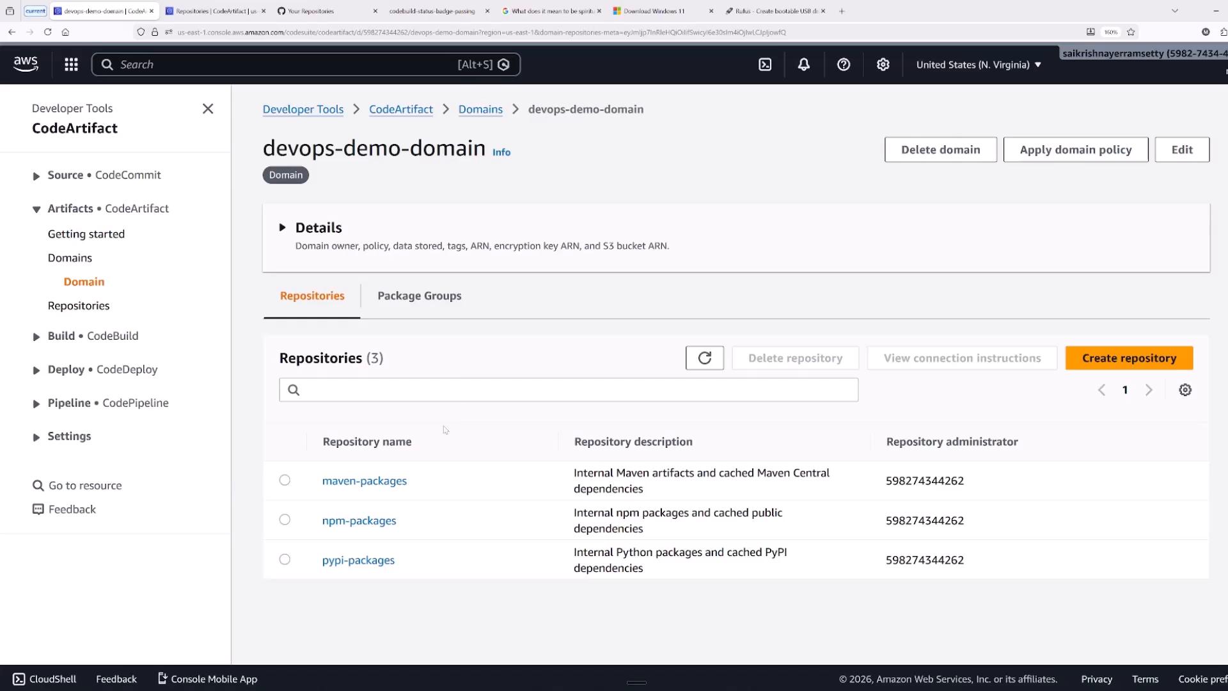
Task: Focus the repositories filter search box
Action: tap(569, 390)
